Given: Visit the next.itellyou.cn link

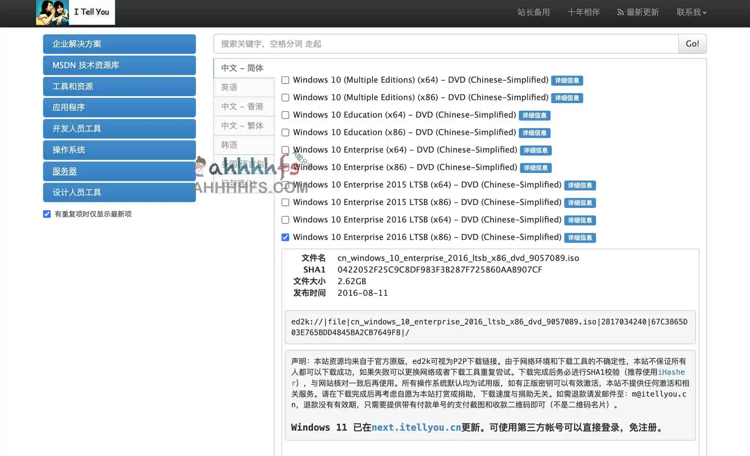Looking at the screenshot, I should click(x=416, y=427).
